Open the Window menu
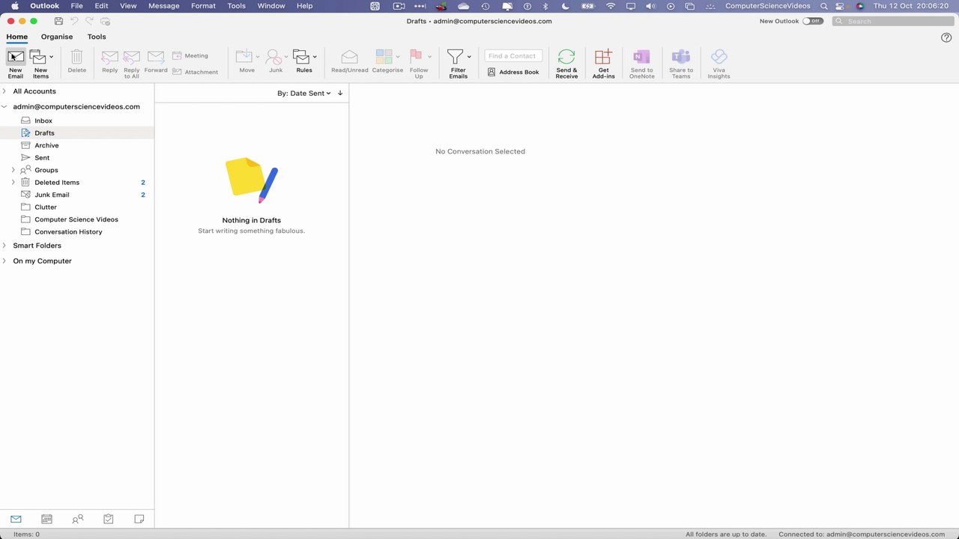Screen dimensions: 959x539 pos(271,6)
